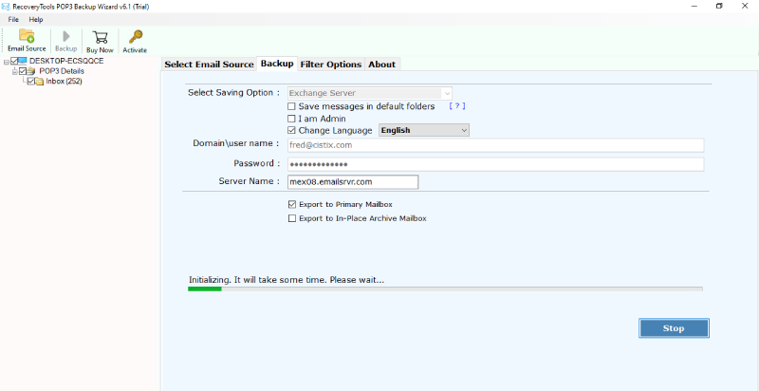Toggle Export to In-Place Archive Mailbox
759x391 pixels.
click(292, 218)
